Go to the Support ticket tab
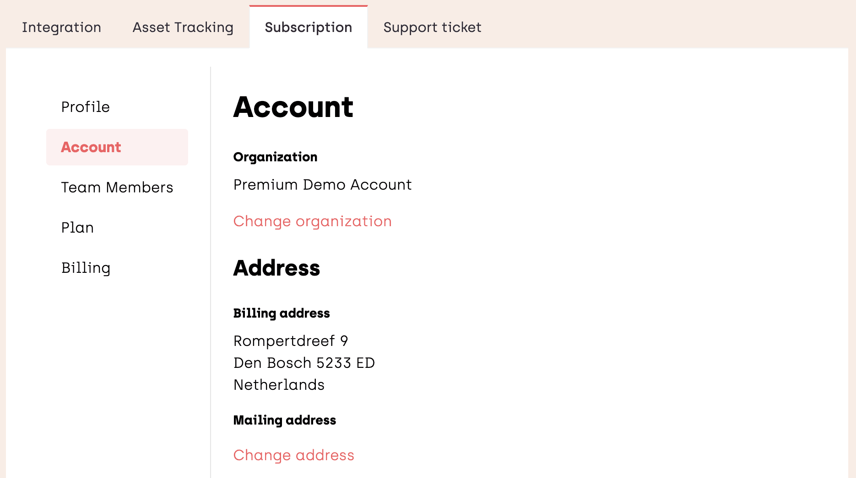 pyautogui.click(x=432, y=27)
